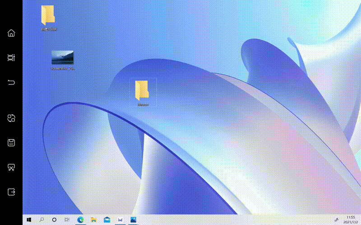Image resolution: width=361 pixels, height=225 pixels.
Task: Click the clock and date in tray
Action: [x=350, y=220]
